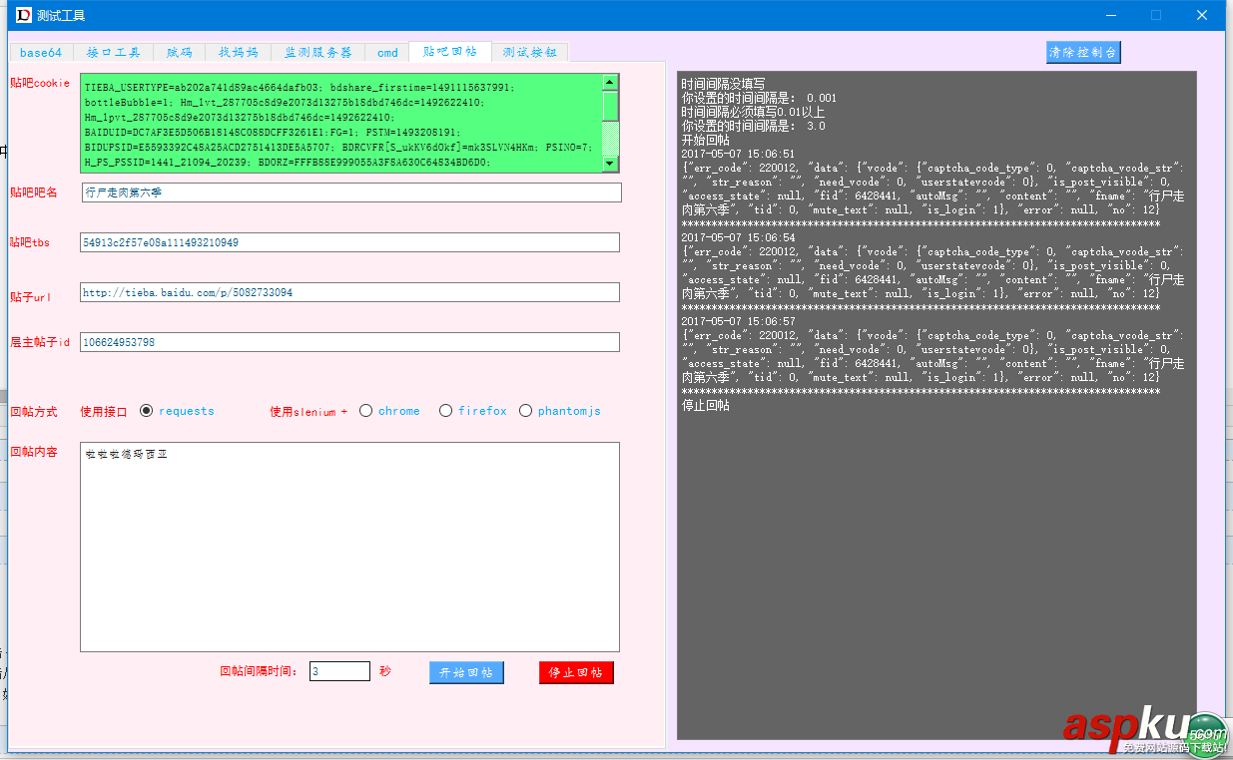Select the phantomjs option
This screenshot has width=1233, height=760.
pyautogui.click(x=526, y=410)
